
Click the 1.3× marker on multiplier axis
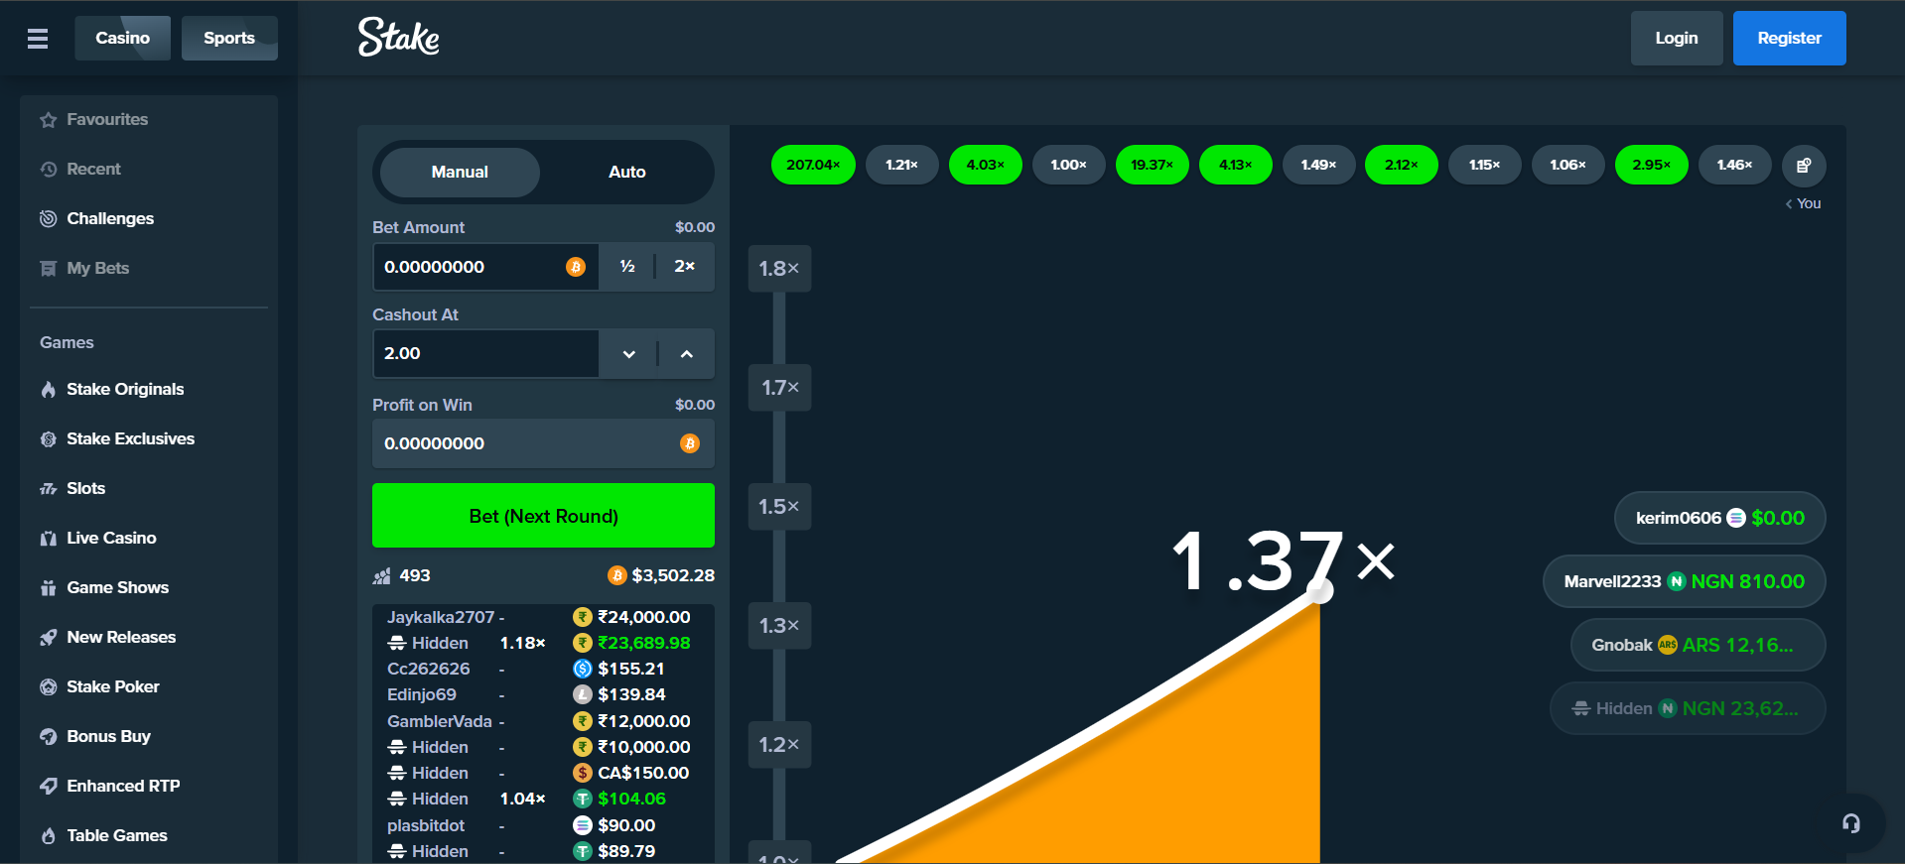coord(779,626)
